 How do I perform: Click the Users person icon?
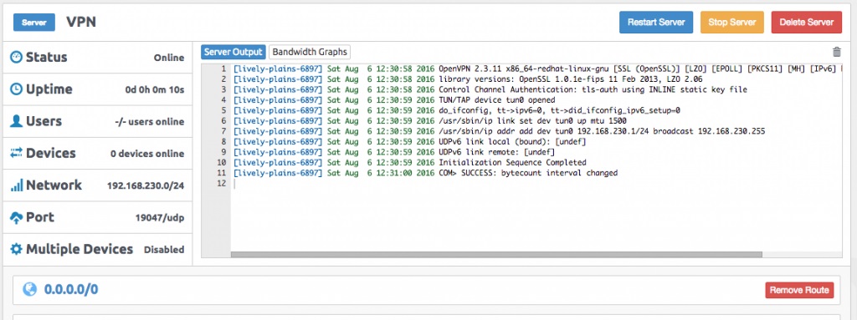click(x=17, y=121)
